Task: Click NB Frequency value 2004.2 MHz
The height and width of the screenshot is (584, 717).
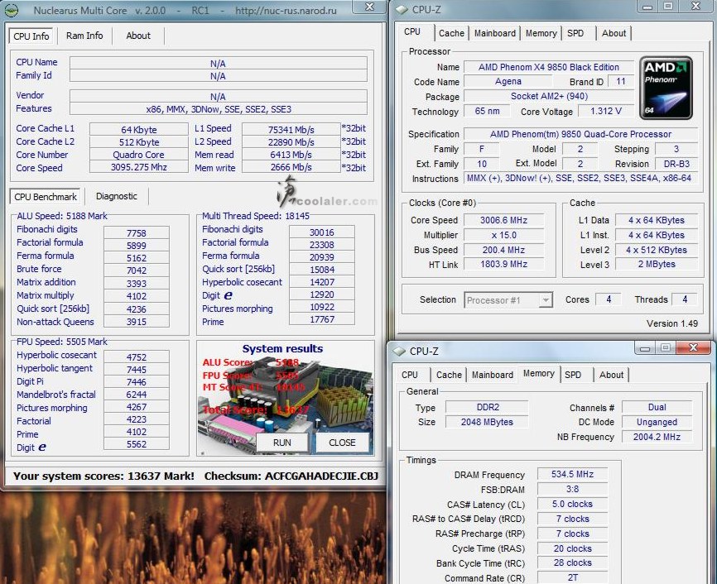Action: (657, 437)
